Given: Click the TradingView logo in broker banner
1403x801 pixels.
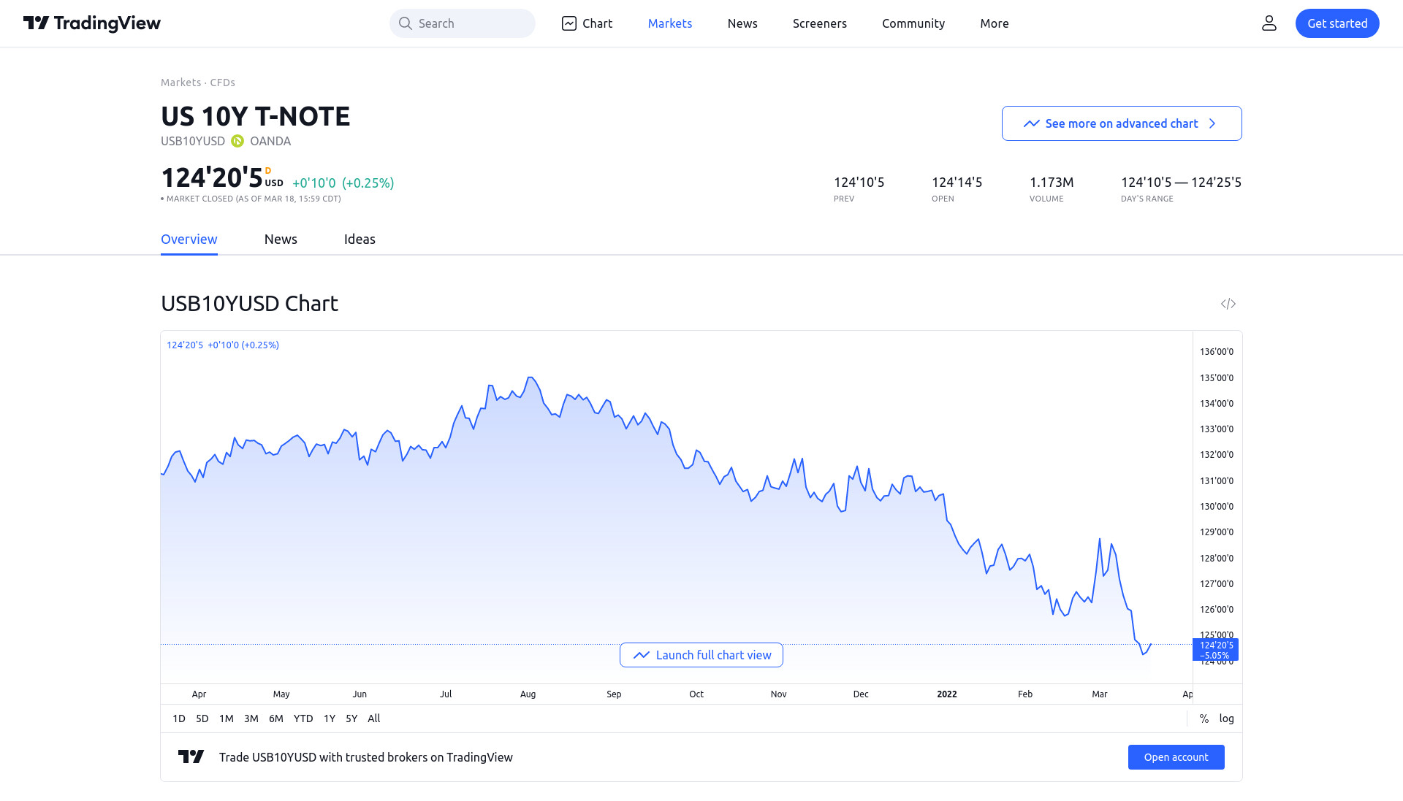Looking at the screenshot, I should pyautogui.click(x=191, y=757).
